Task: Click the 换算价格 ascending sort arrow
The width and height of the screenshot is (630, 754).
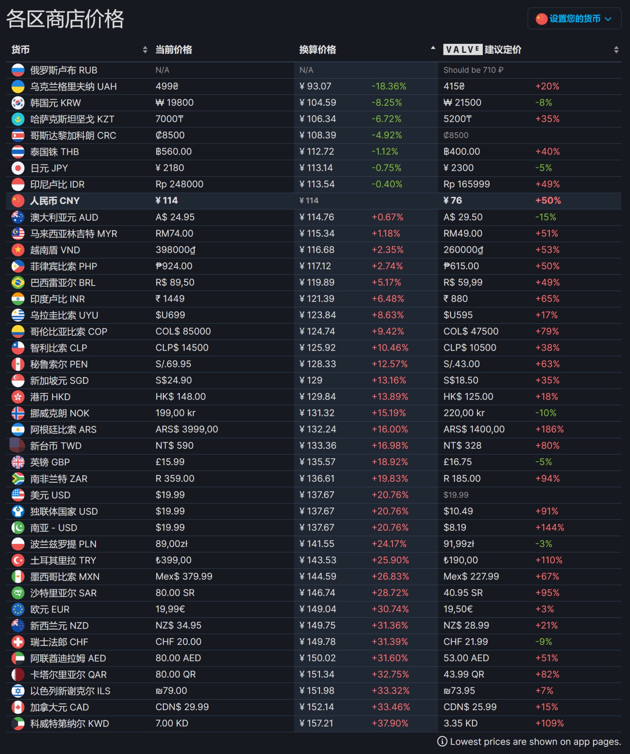Action: (433, 48)
